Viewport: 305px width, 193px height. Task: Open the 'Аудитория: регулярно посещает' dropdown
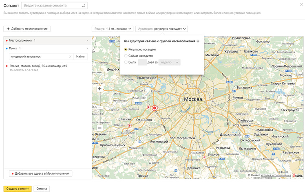(161, 29)
